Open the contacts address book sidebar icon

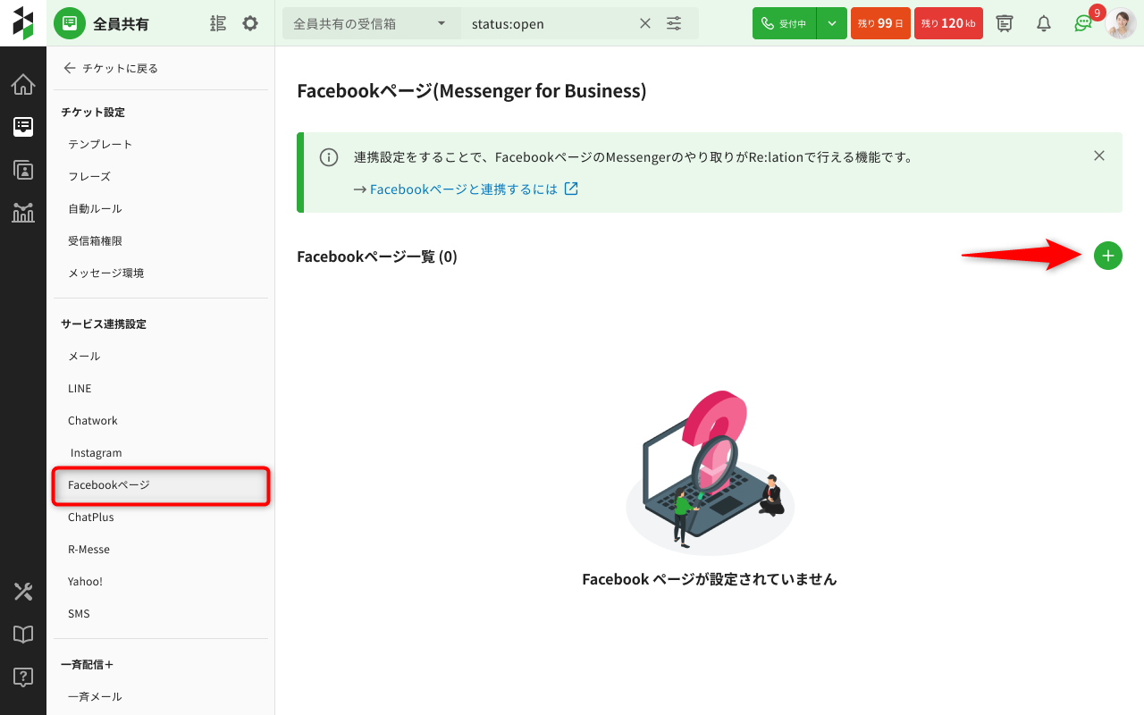coord(23,170)
